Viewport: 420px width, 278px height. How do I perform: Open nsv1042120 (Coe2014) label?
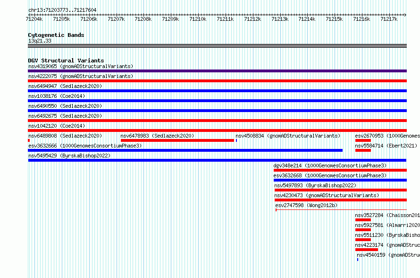point(57,126)
